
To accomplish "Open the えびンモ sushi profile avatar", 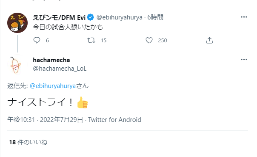I will point(17,23).
